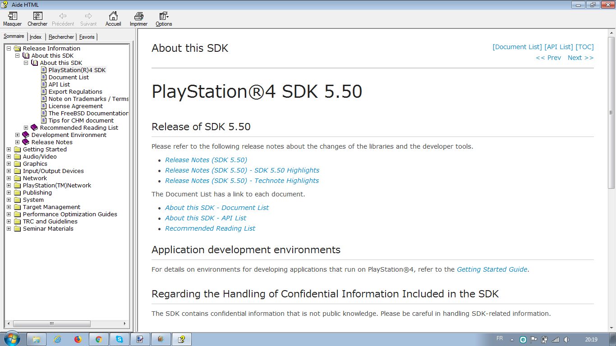
Task: Click the book icon beside Release Notes
Action: [x=26, y=142]
